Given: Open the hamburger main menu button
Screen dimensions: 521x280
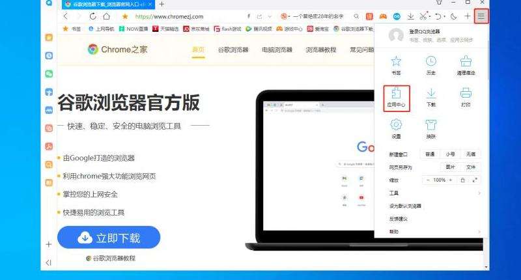Looking at the screenshot, I should 481,16.
